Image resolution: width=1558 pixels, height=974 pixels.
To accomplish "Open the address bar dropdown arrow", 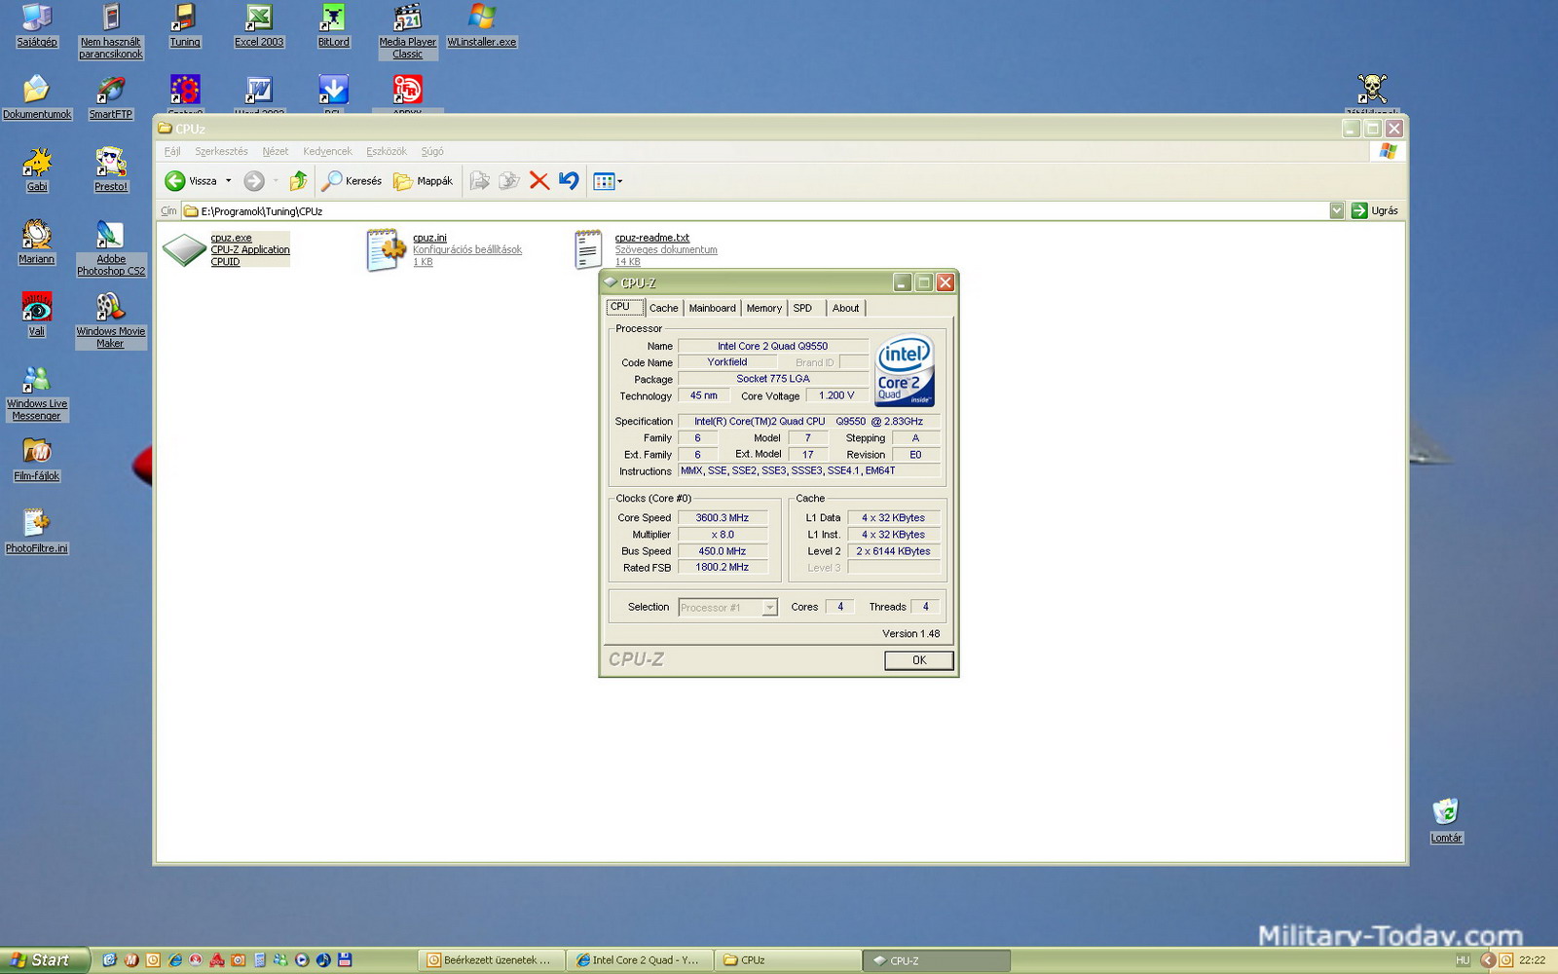I will tap(1336, 211).
